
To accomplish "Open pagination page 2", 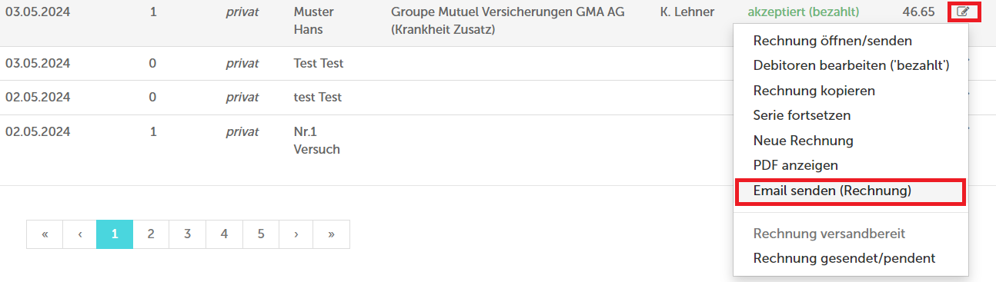I will click(151, 234).
